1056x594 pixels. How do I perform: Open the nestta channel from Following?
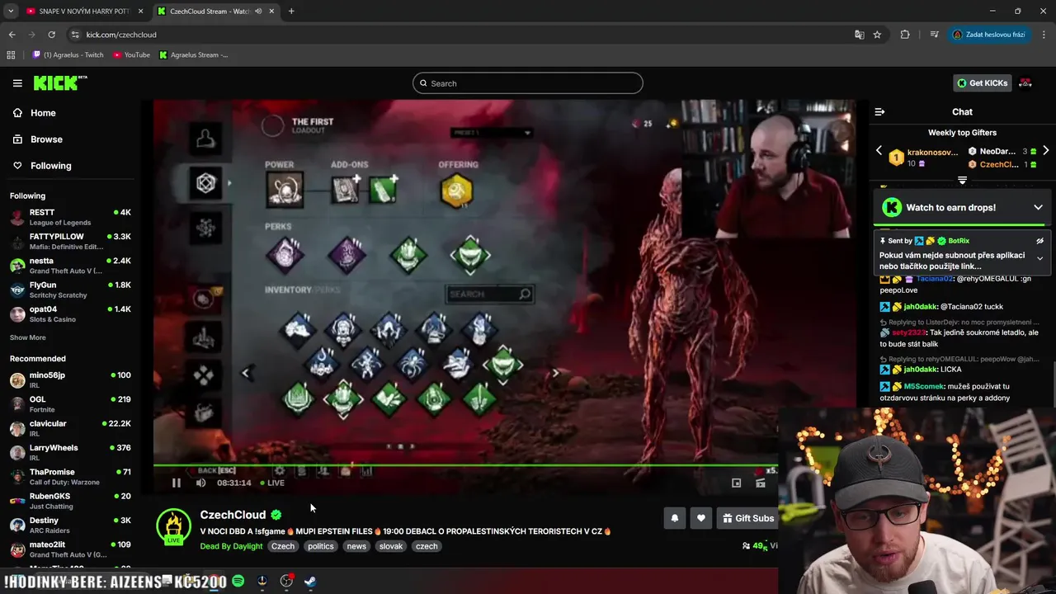pyautogui.click(x=71, y=265)
